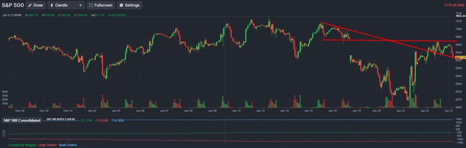Toggle Large Traders legend series
This screenshot has width=466, height=148.
point(47,145)
